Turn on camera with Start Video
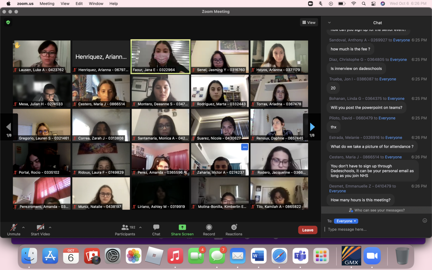Viewport: 432px width, 270px height. [x=40, y=230]
